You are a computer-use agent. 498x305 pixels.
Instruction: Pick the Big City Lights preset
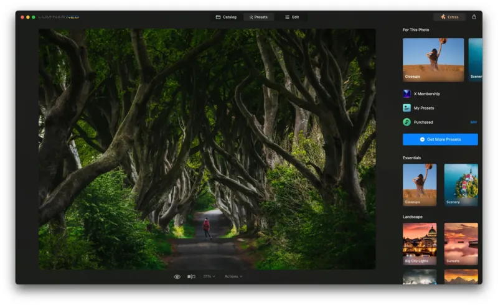pos(420,244)
